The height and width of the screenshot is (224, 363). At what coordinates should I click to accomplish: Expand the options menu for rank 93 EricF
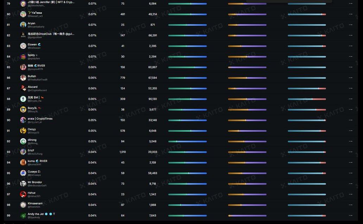click(350, 152)
